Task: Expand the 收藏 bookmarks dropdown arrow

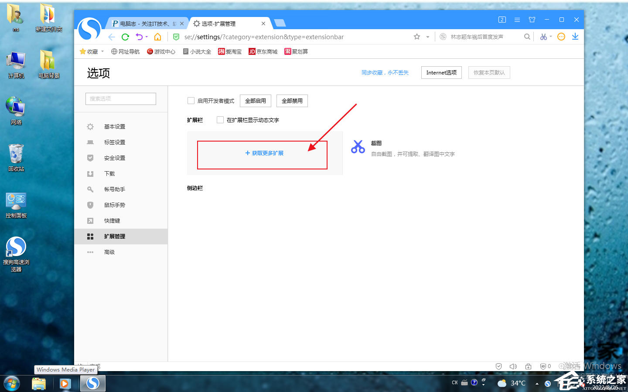Action: pyautogui.click(x=102, y=51)
